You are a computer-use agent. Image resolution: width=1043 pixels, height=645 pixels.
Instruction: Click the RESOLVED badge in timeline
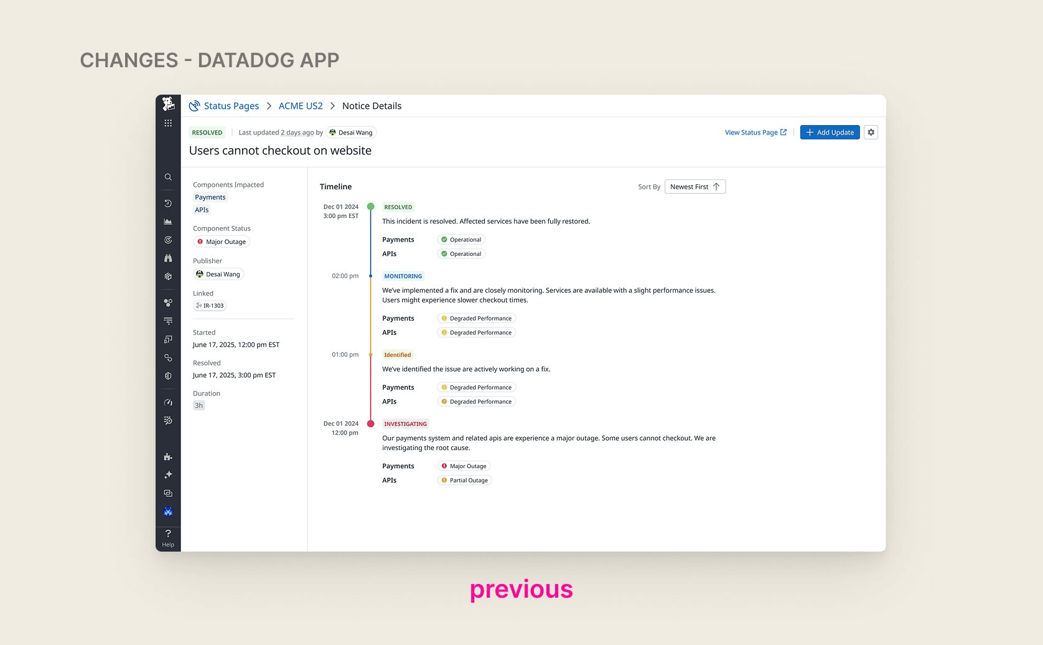tap(398, 207)
